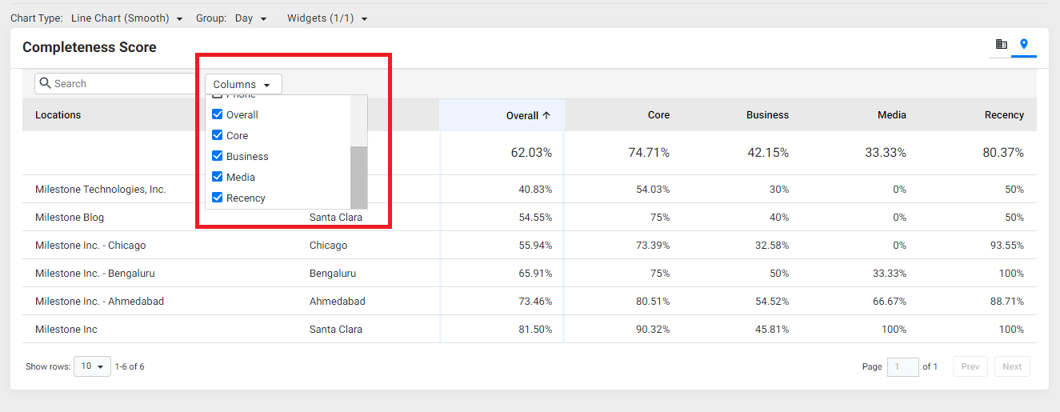Select the Milestone Blog location name
Screen dimensions: 1060x412
click(70, 218)
